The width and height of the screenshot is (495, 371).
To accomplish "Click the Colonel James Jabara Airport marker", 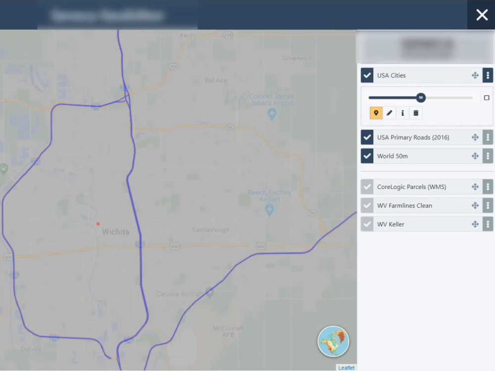I will coord(272,114).
